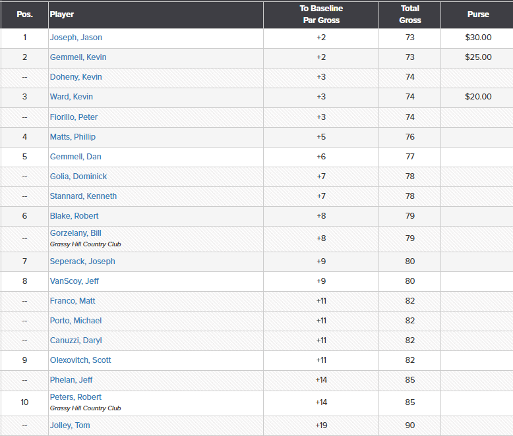The height and width of the screenshot is (436, 513).
Task: Open Franco, Matt player profile
Action: 73,301
